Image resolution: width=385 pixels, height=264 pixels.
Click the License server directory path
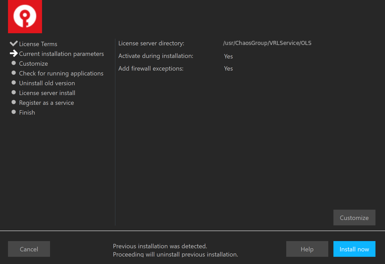click(x=267, y=43)
